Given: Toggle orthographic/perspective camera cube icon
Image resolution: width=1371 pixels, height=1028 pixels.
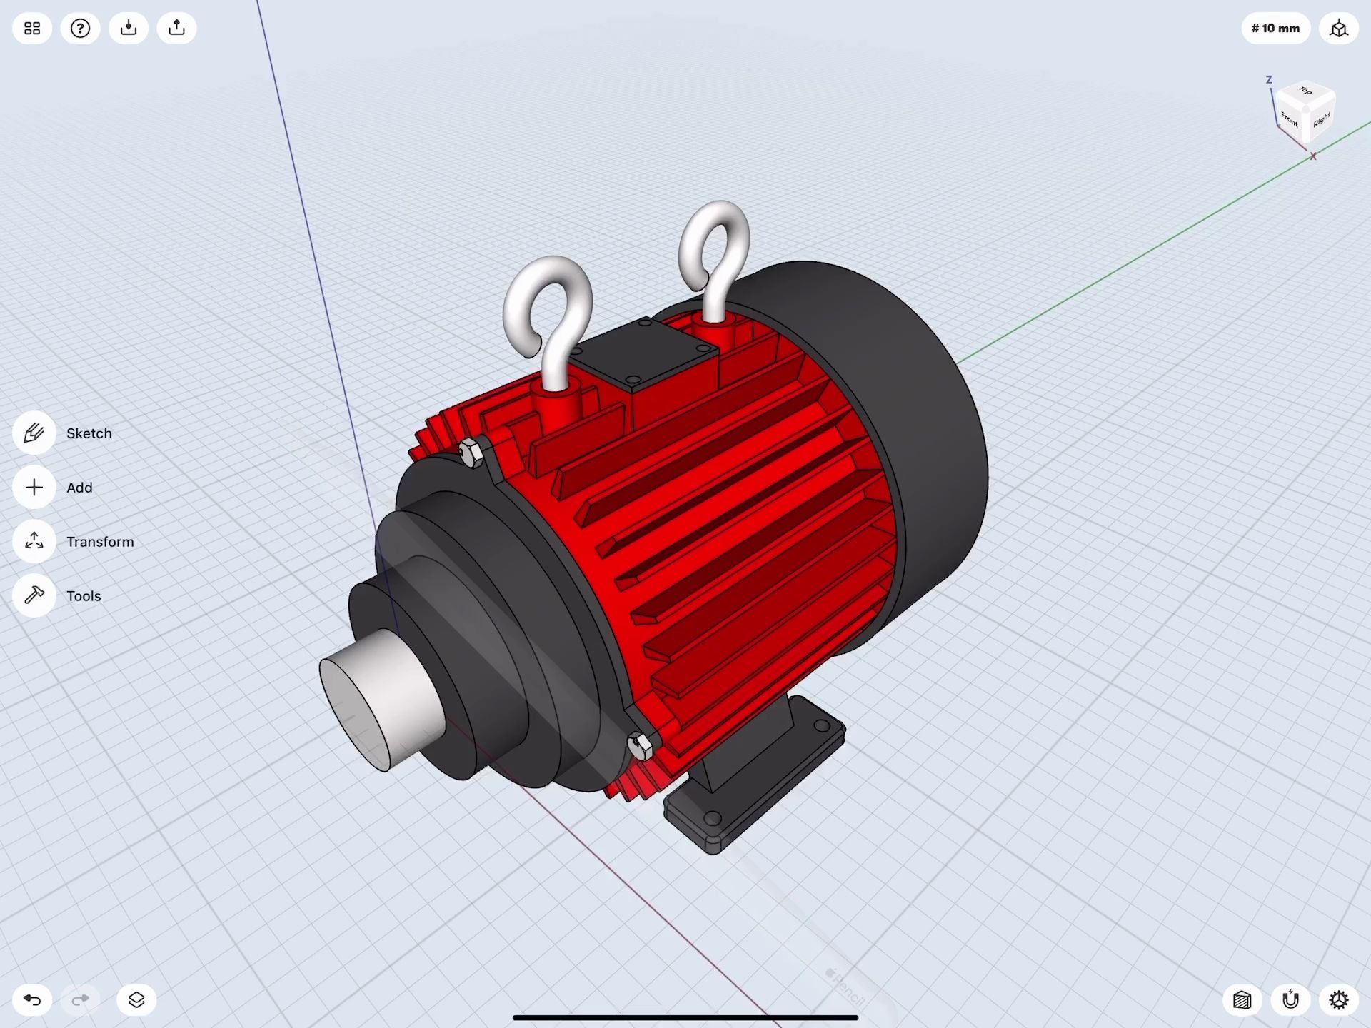Looking at the screenshot, I should click(1339, 29).
